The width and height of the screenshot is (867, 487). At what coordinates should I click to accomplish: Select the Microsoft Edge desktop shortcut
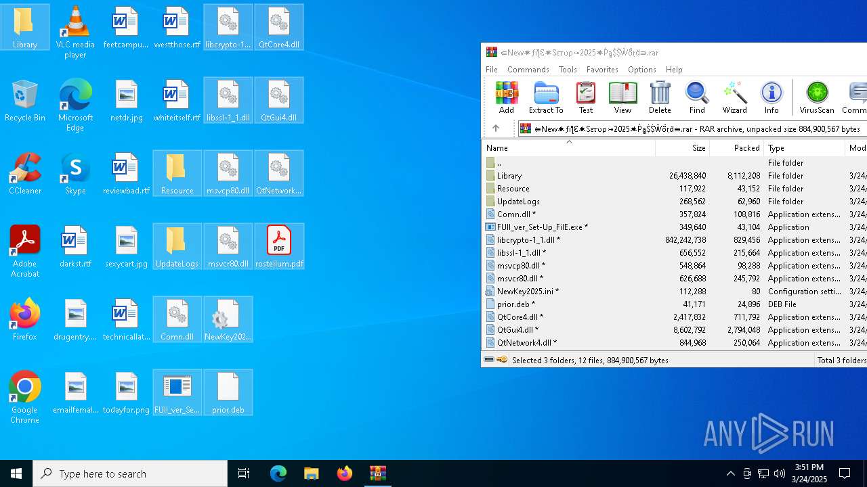pos(75,105)
